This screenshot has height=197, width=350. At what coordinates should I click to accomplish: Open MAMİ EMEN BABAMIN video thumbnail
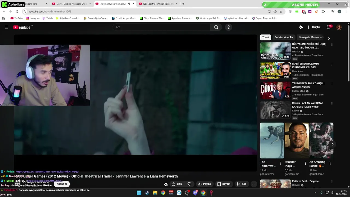point(275,70)
